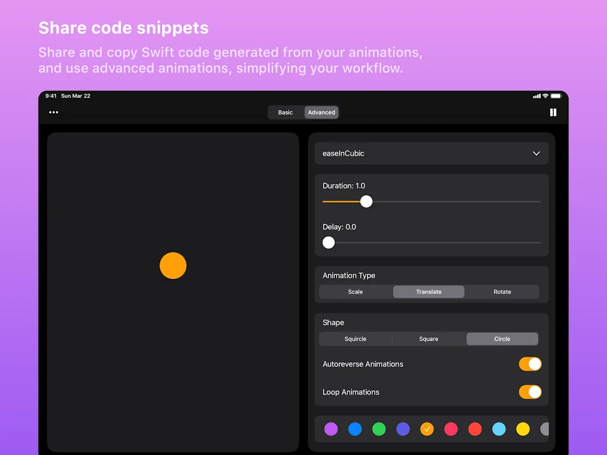Image resolution: width=607 pixels, height=455 pixels.
Task: Pick the Square shape option
Action: click(x=429, y=339)
